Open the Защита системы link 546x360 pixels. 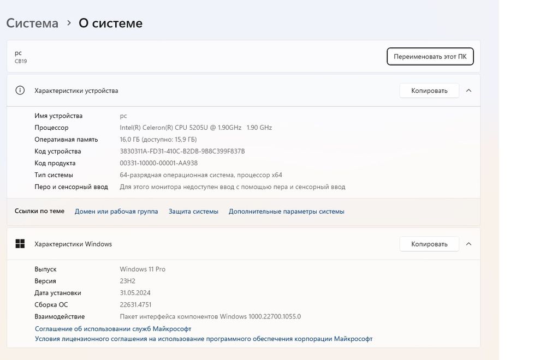(193, 211)
